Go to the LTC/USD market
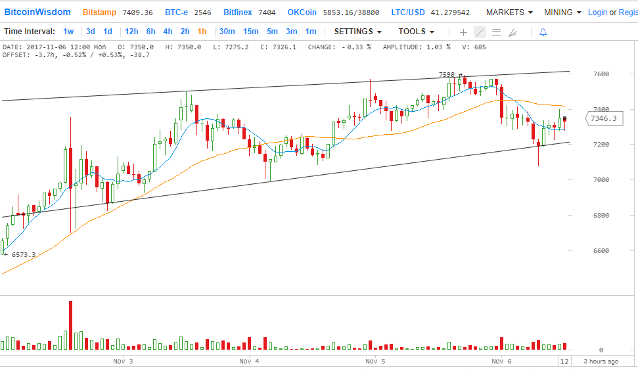 pos(407,12)
